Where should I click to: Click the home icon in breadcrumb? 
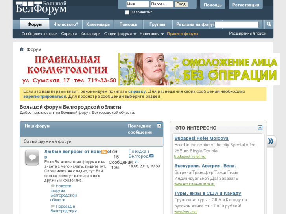point(22,49)
